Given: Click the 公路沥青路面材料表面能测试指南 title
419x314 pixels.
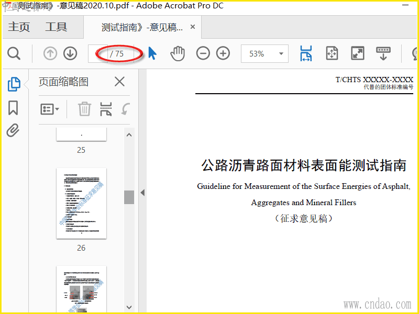Looking at the screenshot, I should (x=304, y=165).
